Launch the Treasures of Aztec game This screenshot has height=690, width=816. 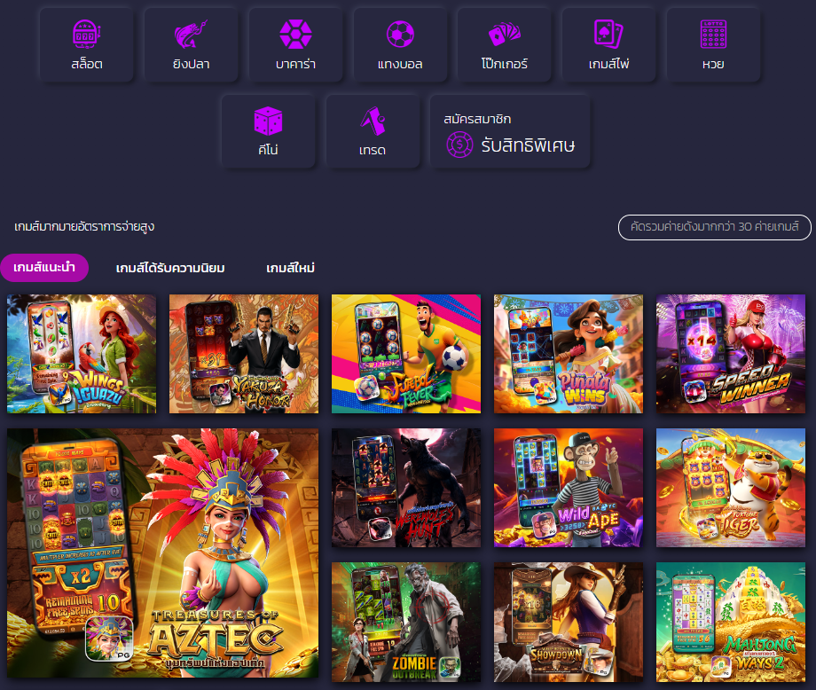(x=163, y=553)
